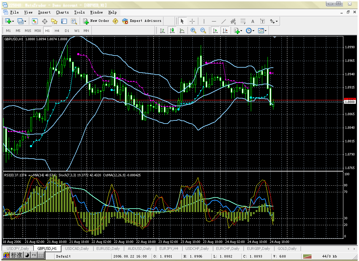Switch the chart to H4 timeframe
The image size is (359, 261).
pos(57,31)
